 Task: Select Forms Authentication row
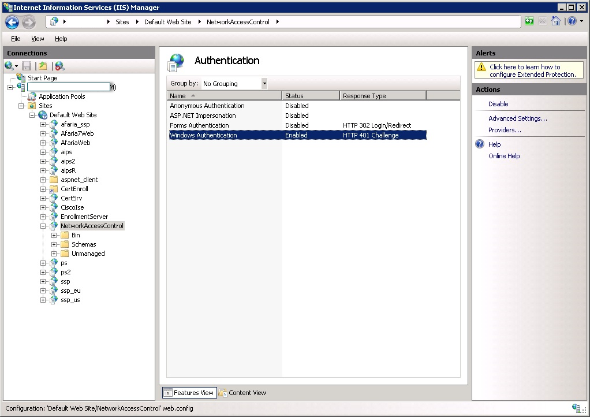298,125
